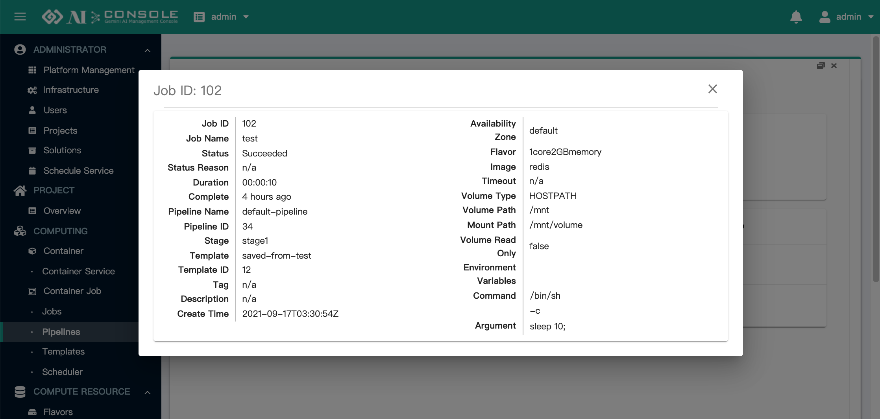
Task: Collapse the COMPUTE RESOURCE section chevron
Action: [x=148, y=392]
